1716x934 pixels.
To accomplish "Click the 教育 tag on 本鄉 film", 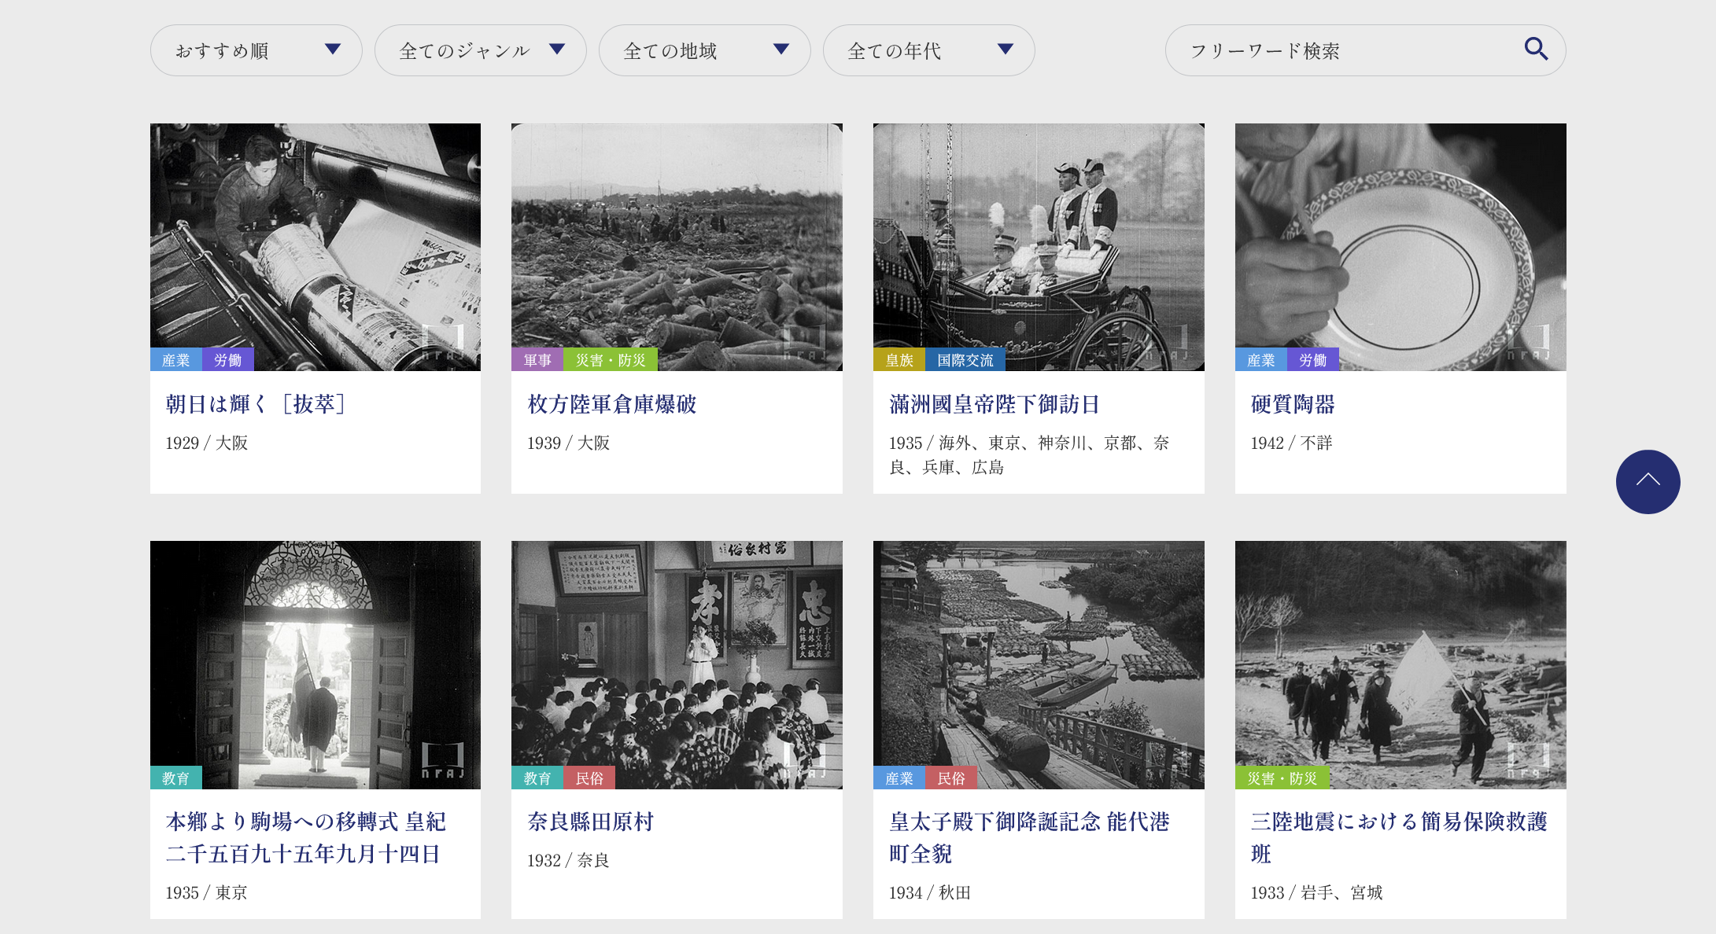I will tap(175, 778).
